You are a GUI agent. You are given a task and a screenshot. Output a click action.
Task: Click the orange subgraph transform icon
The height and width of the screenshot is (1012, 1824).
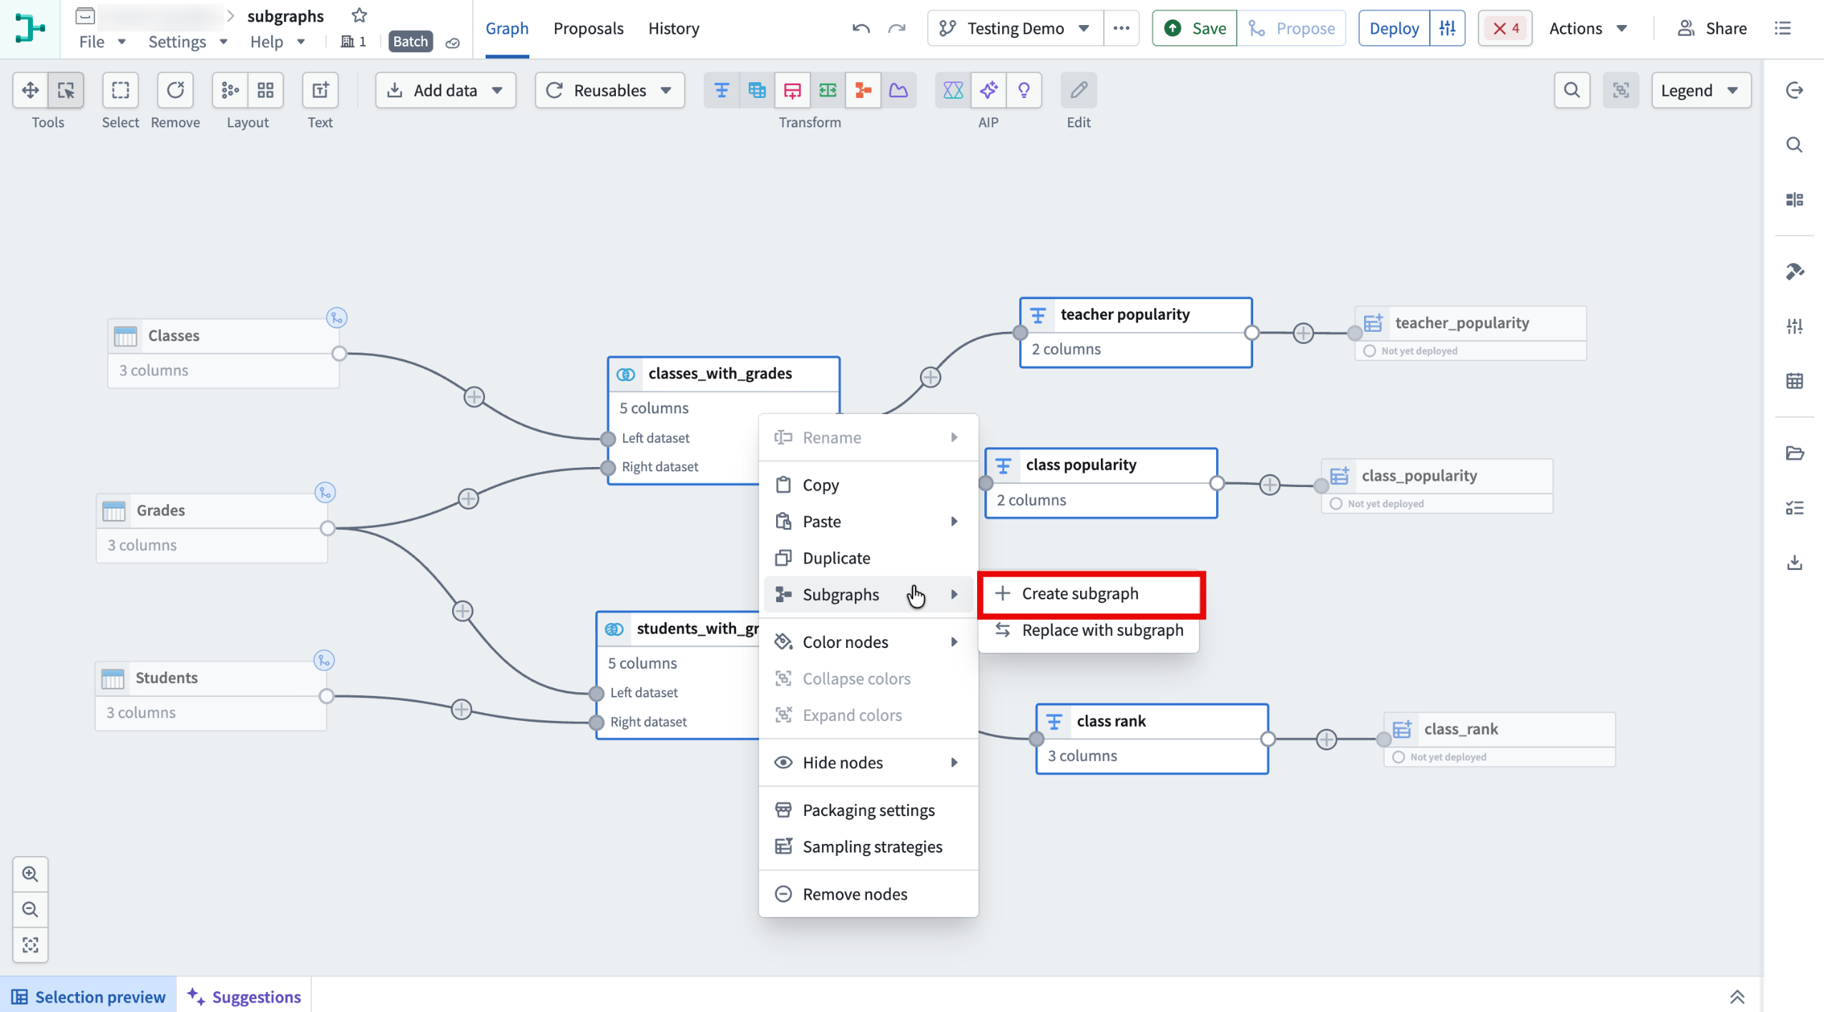[863, 90]
